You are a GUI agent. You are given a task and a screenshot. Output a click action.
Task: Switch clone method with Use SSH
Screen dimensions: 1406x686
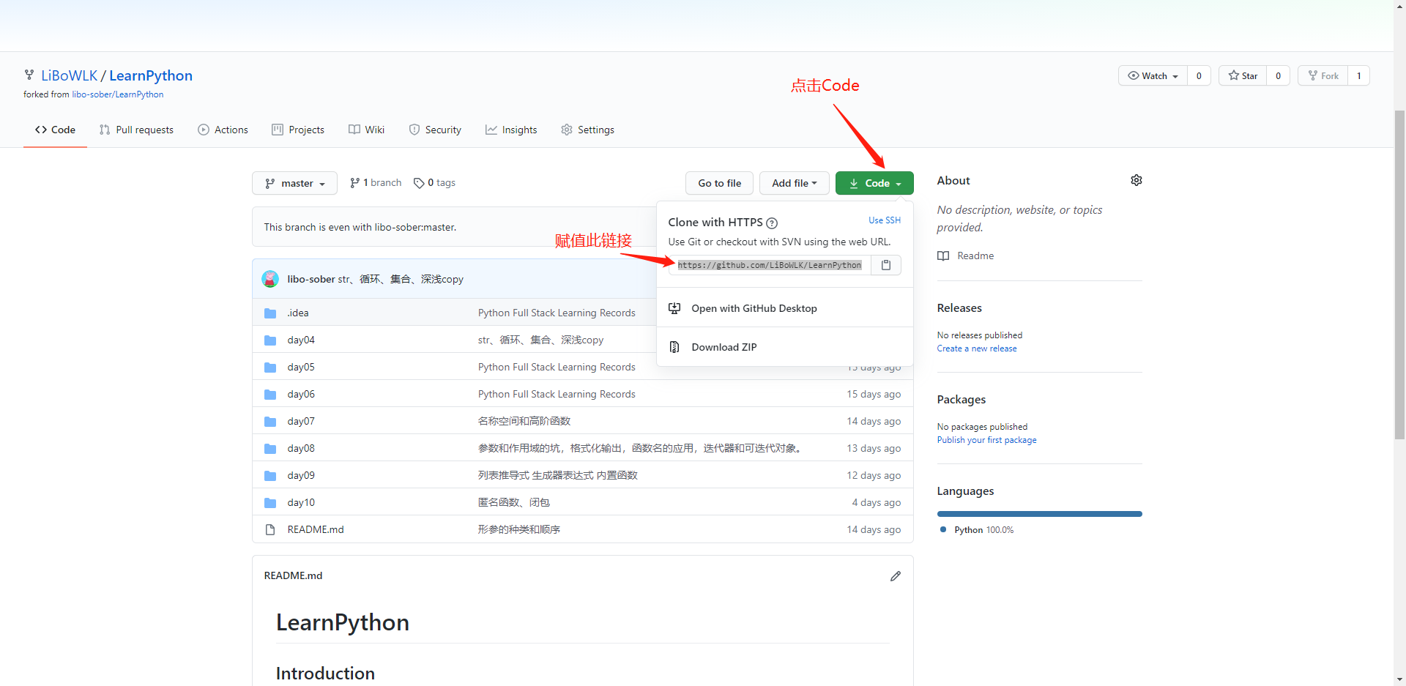click(885, 220)
